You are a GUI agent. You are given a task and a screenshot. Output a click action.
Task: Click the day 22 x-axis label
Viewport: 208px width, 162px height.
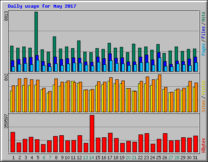(x=140, y=158)
